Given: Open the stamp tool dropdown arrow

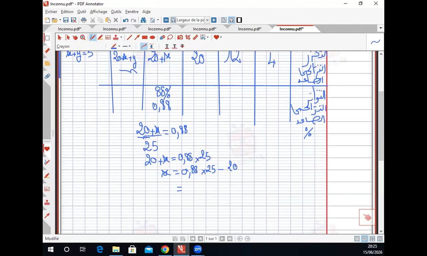Looking at the screenshot, I should point(121,37).
